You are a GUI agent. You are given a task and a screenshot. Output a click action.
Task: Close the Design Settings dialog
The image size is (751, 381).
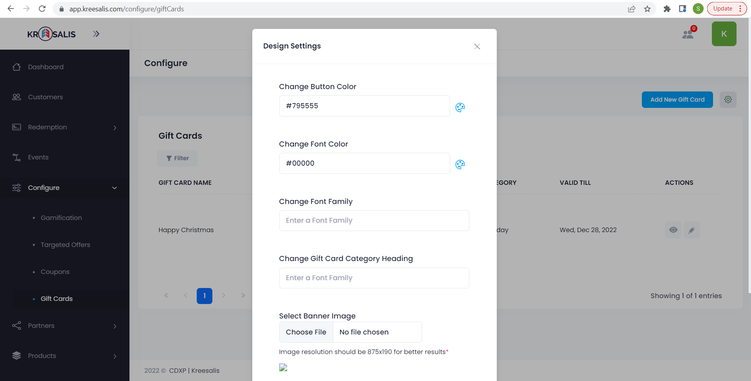(x=477, y=47)
